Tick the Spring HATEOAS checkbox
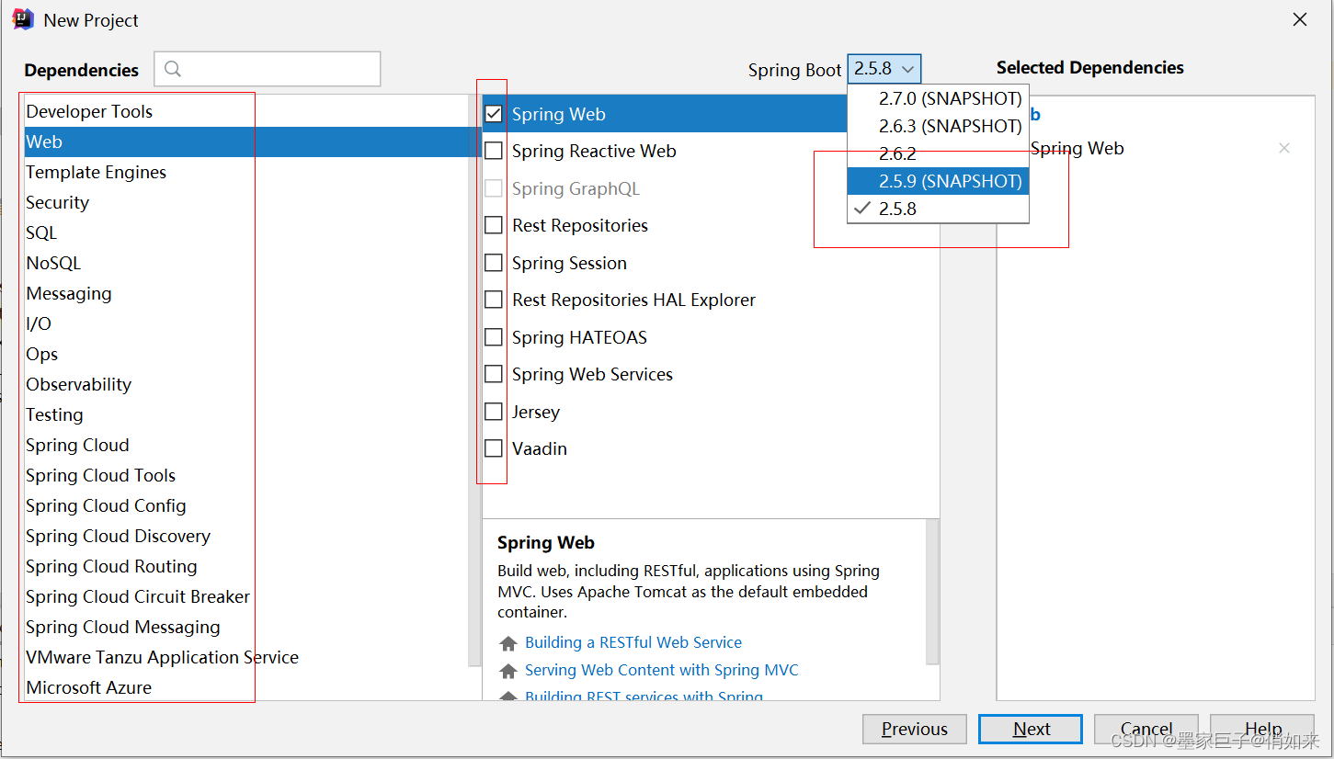Viewport: 1334px width, 759px height. [x=494, y=337]
